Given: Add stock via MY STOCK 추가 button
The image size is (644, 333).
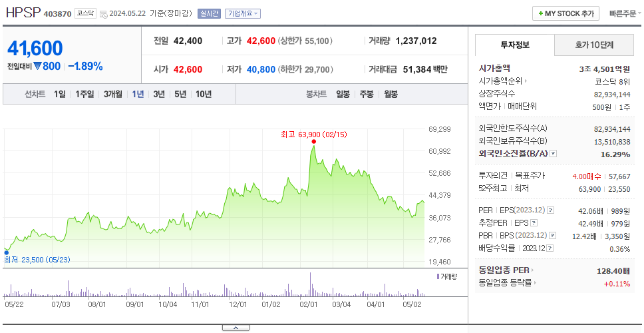Looking at the screenshot, I should click(x=566, y=13).
